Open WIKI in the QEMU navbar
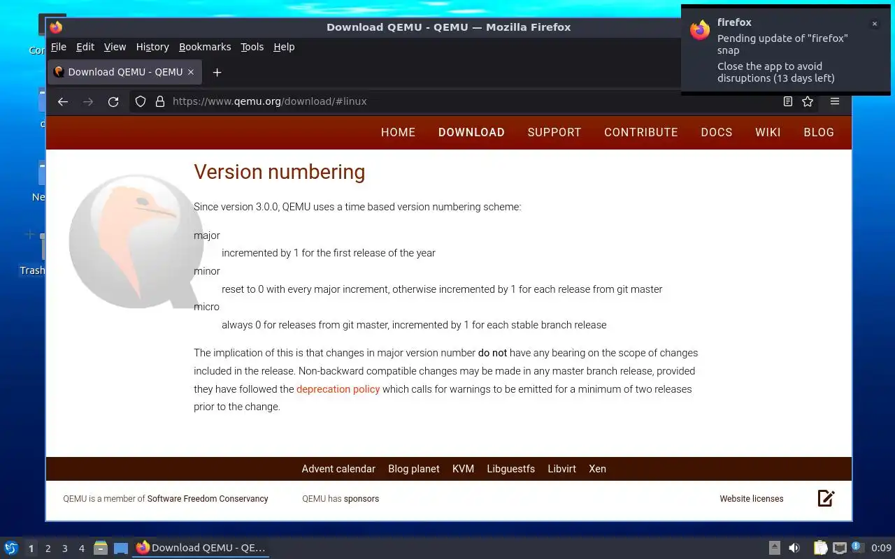Viewport: 895px width, 559px height. point(768,132)
